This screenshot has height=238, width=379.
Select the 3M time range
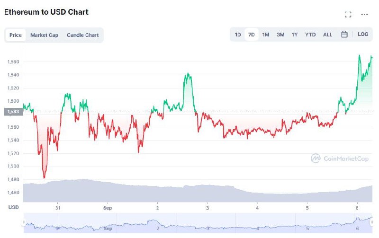[x=280, y=35]
